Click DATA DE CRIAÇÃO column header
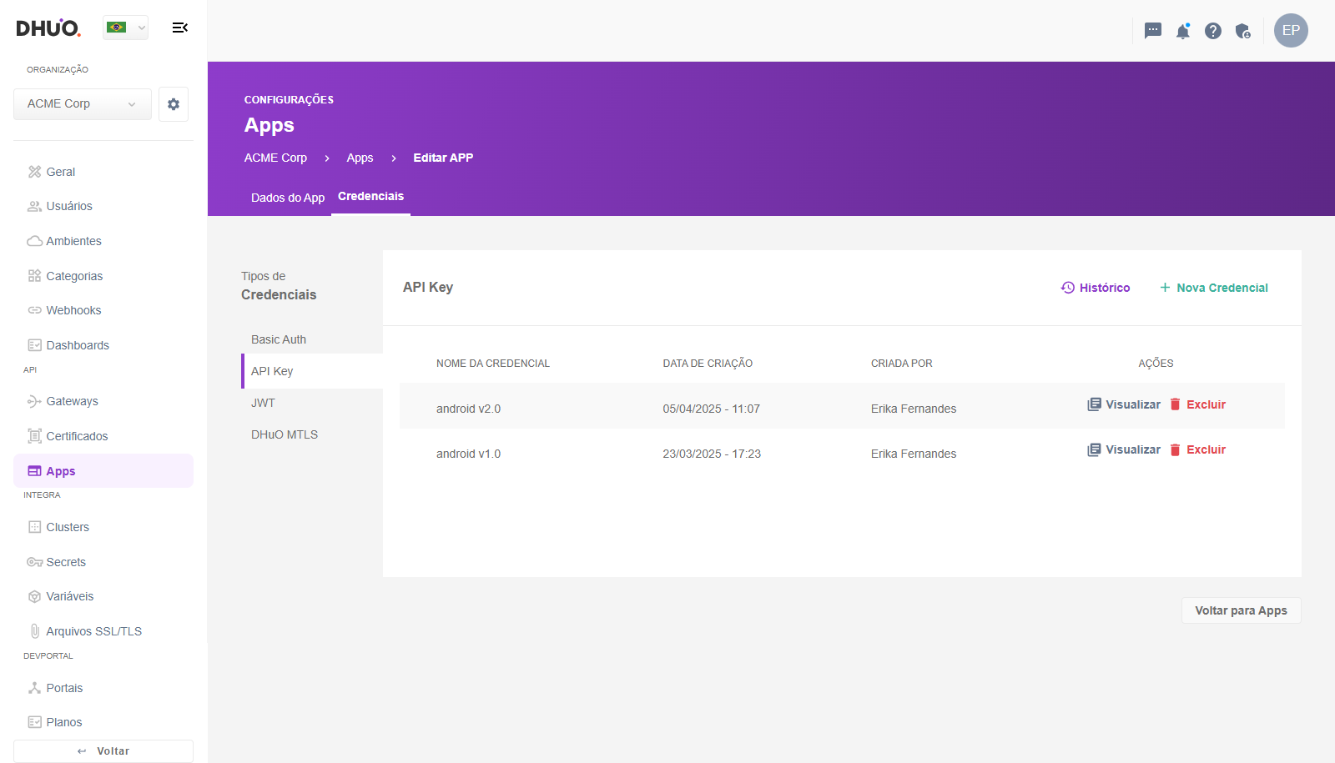The image size is (1335, 763). click(x=708, y=364)
